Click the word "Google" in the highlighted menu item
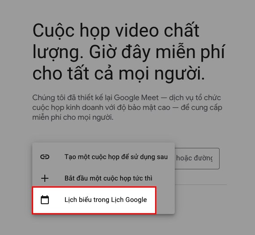The height and width of the screenshot is (235, 255). 136,200
